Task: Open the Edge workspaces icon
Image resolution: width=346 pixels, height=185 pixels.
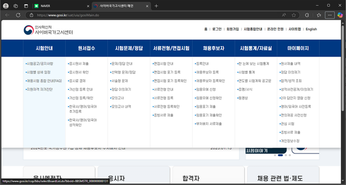Action: 16,6
